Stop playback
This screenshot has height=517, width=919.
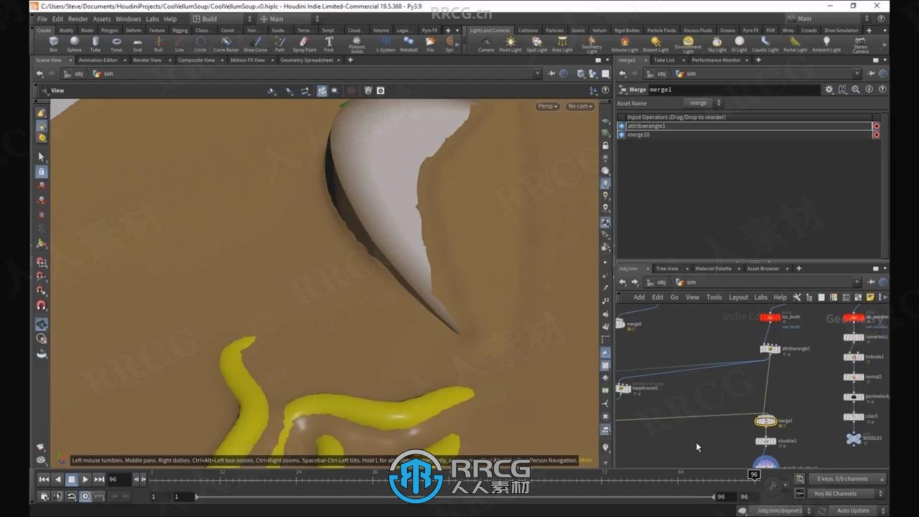point(72,479)
